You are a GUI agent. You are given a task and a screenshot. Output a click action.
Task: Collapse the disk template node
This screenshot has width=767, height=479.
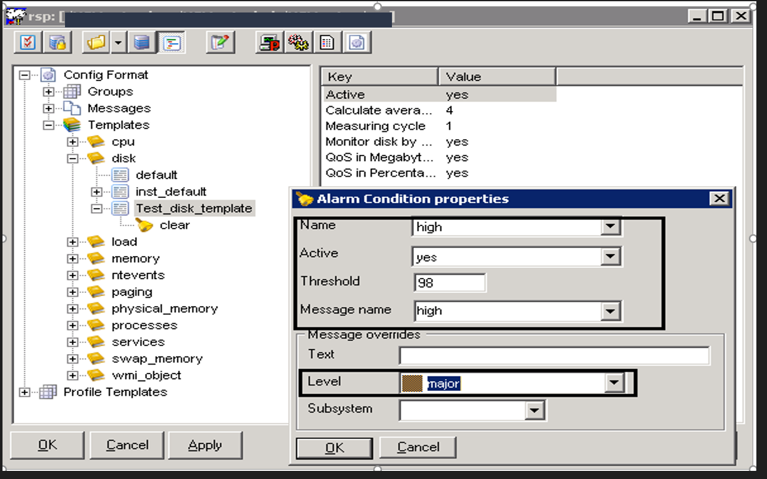point(73,159)
